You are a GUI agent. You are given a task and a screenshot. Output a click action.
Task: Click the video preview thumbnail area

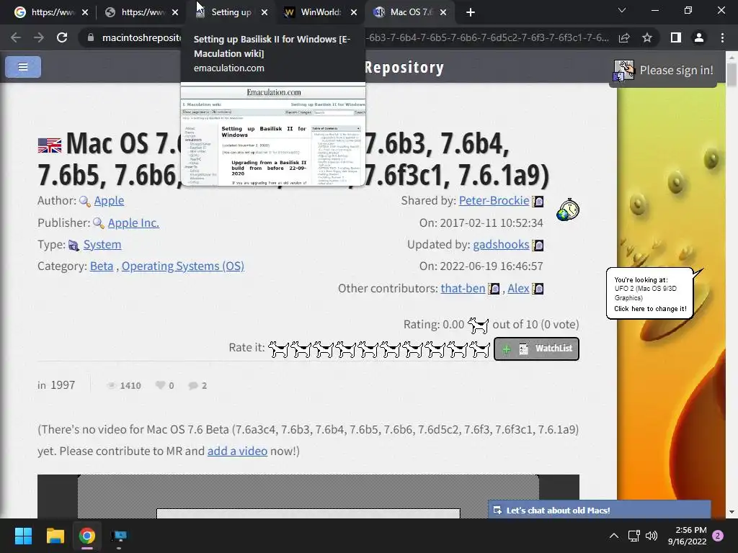coord(308,497)
